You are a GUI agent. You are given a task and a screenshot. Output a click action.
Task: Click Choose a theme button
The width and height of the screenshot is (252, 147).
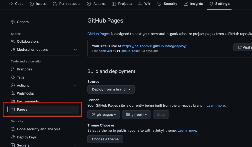[105, 139]
